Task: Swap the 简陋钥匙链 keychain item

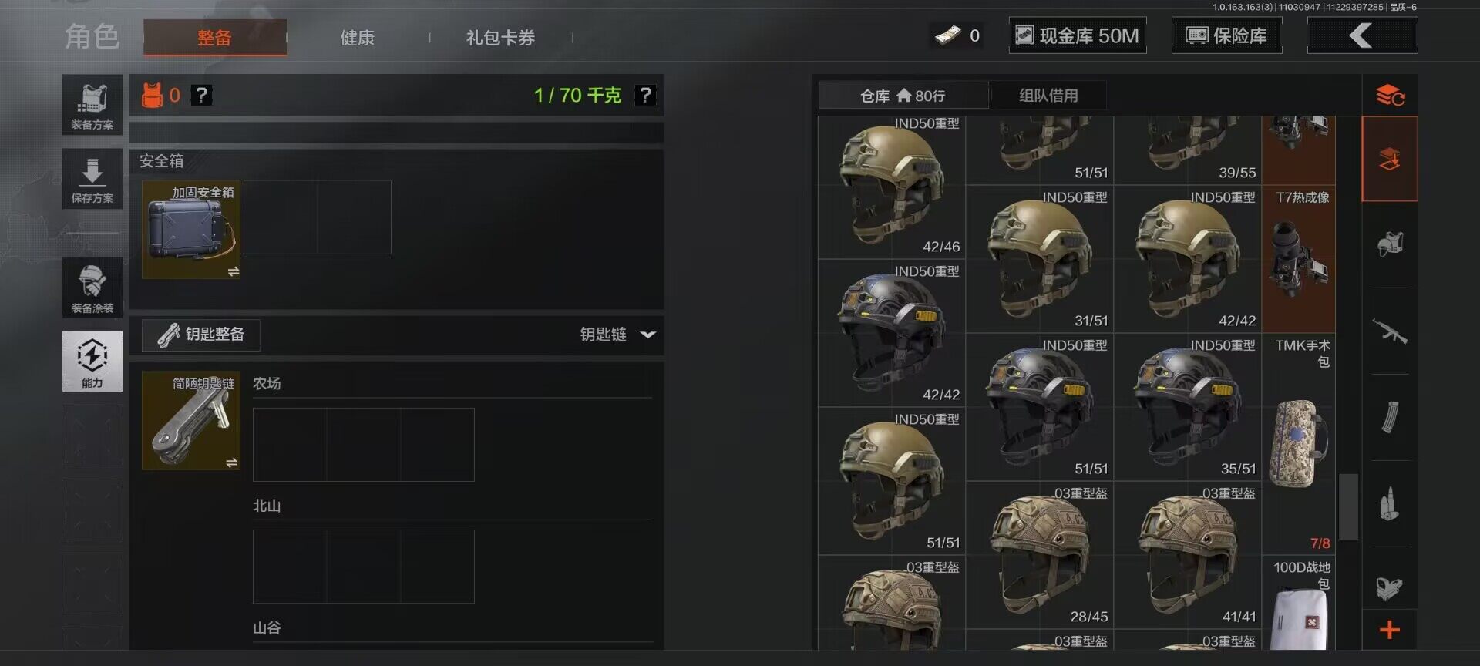Action: coord(232,462)
